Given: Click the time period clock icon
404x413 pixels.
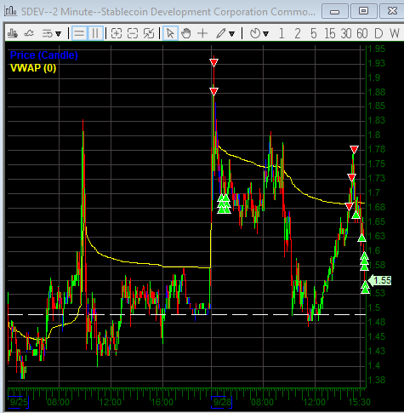Looking at the screenshot, I should click(255, 33).
